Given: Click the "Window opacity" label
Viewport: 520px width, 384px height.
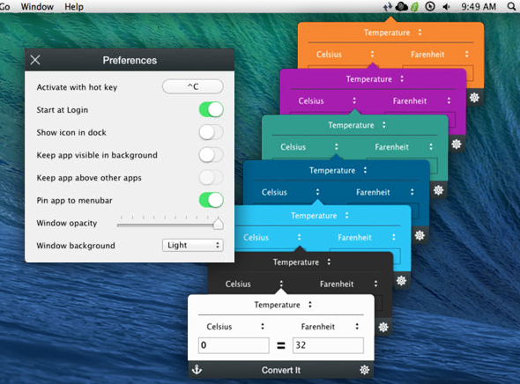Looking at the screenshot, I should [x=67, y=223].
